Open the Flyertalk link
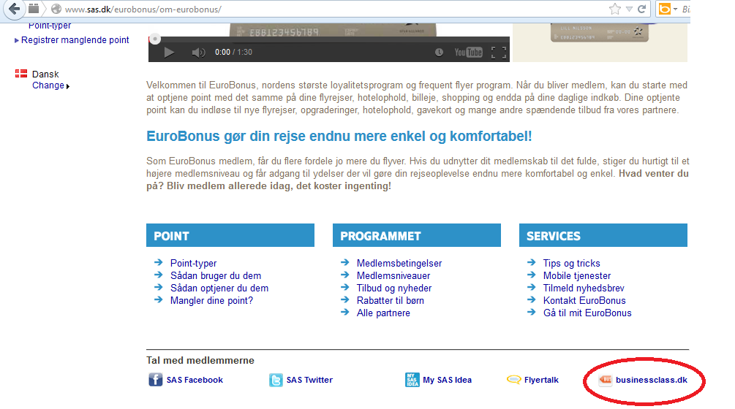The height and width of the screenshot is (409, 735). 541,380
